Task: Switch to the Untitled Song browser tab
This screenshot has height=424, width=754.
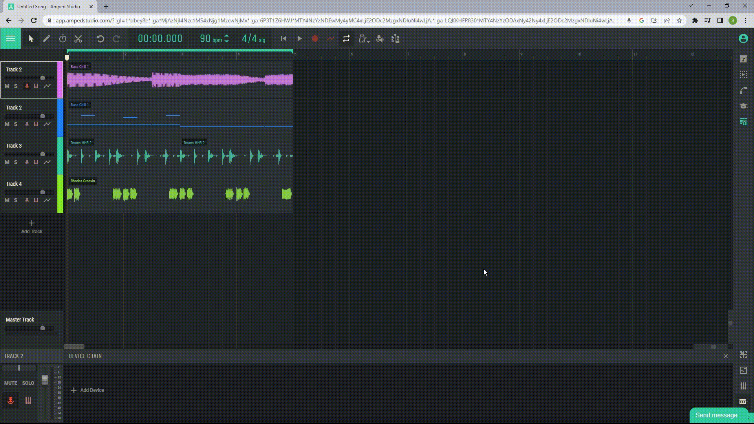Action: coord(47,6)
